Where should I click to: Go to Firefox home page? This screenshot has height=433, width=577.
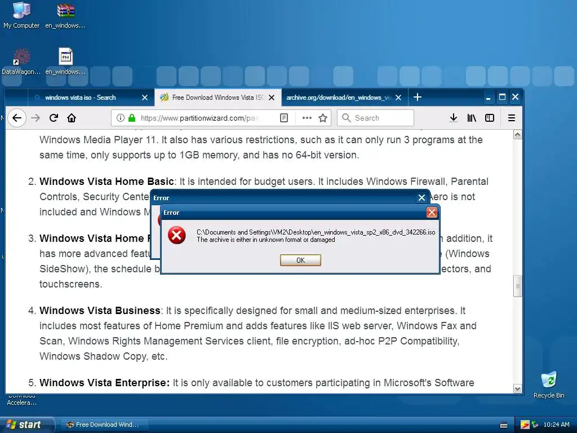72,118
